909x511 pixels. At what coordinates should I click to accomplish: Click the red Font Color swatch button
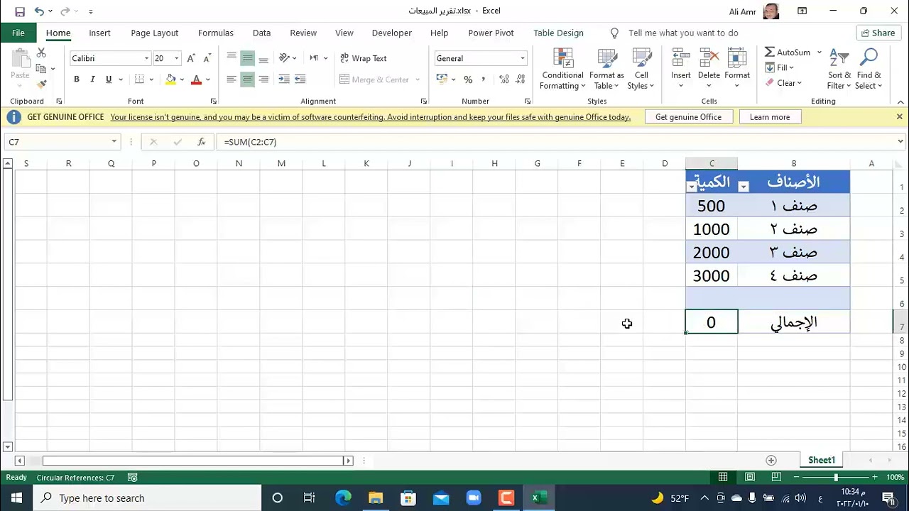click(x=196, y=79)
